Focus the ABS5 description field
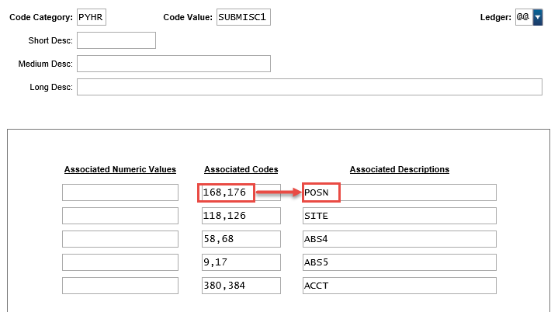 click(399, 262)
